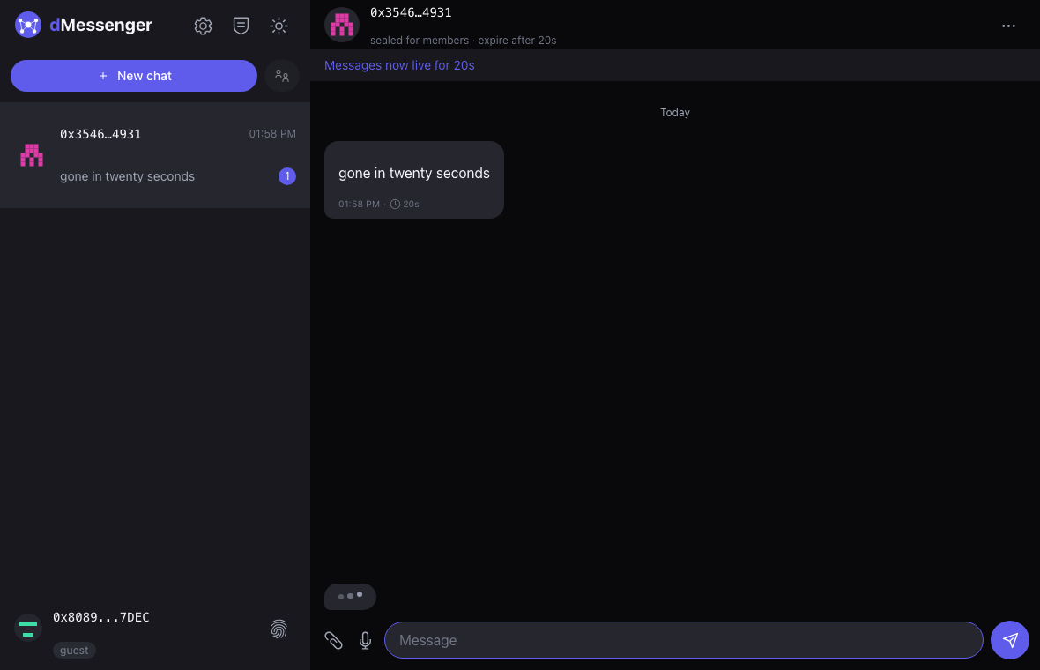Open the contacts people icon button

point(282,76)
